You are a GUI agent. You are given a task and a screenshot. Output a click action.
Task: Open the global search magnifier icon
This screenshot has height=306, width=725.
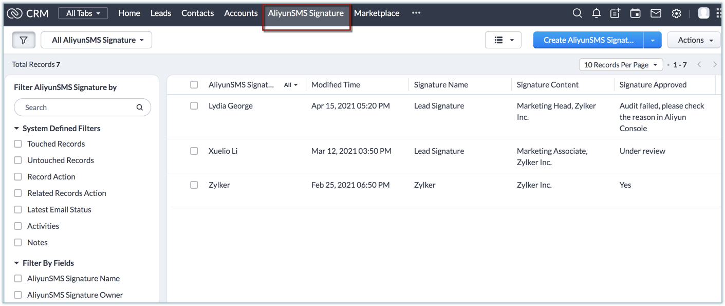[577, 13]
